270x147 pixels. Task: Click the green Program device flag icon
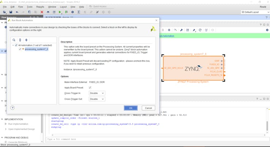click(x=66, y=12)
